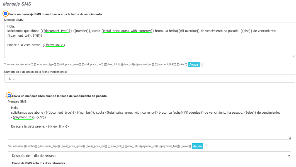
Task: Click 'Número de días antes de la fecha vencimiento' label
Action: (x=35, y=72)
